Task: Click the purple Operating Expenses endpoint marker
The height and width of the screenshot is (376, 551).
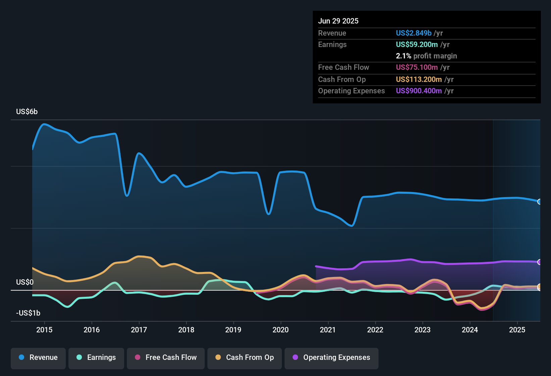Action: point(540,262)
